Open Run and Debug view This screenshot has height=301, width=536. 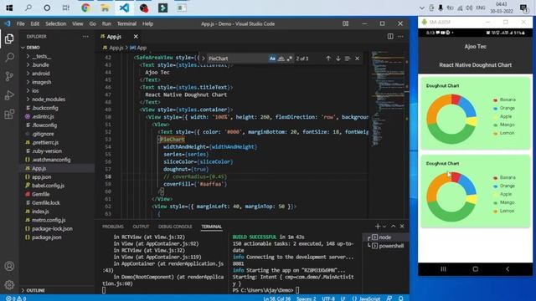click(9, 95)
